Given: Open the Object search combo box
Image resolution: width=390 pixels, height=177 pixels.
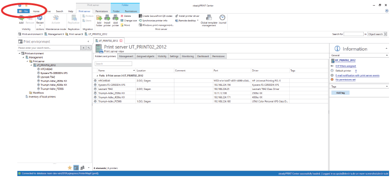Looking at the screenshot, I should pyautogui.click(x=377, y=34).
